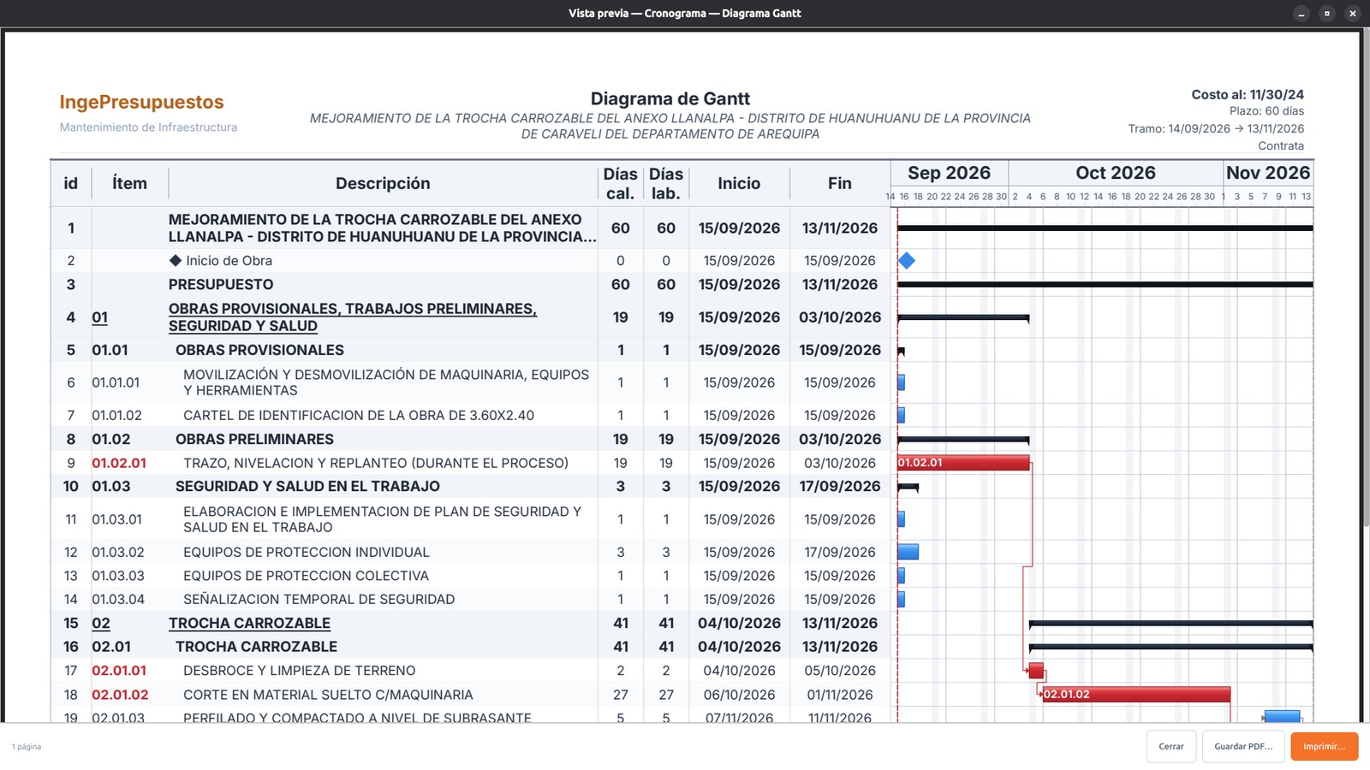
Task: Click the Tramo: 14/09/2026 → 13/11/2026 text
Action: [1216, 128]
